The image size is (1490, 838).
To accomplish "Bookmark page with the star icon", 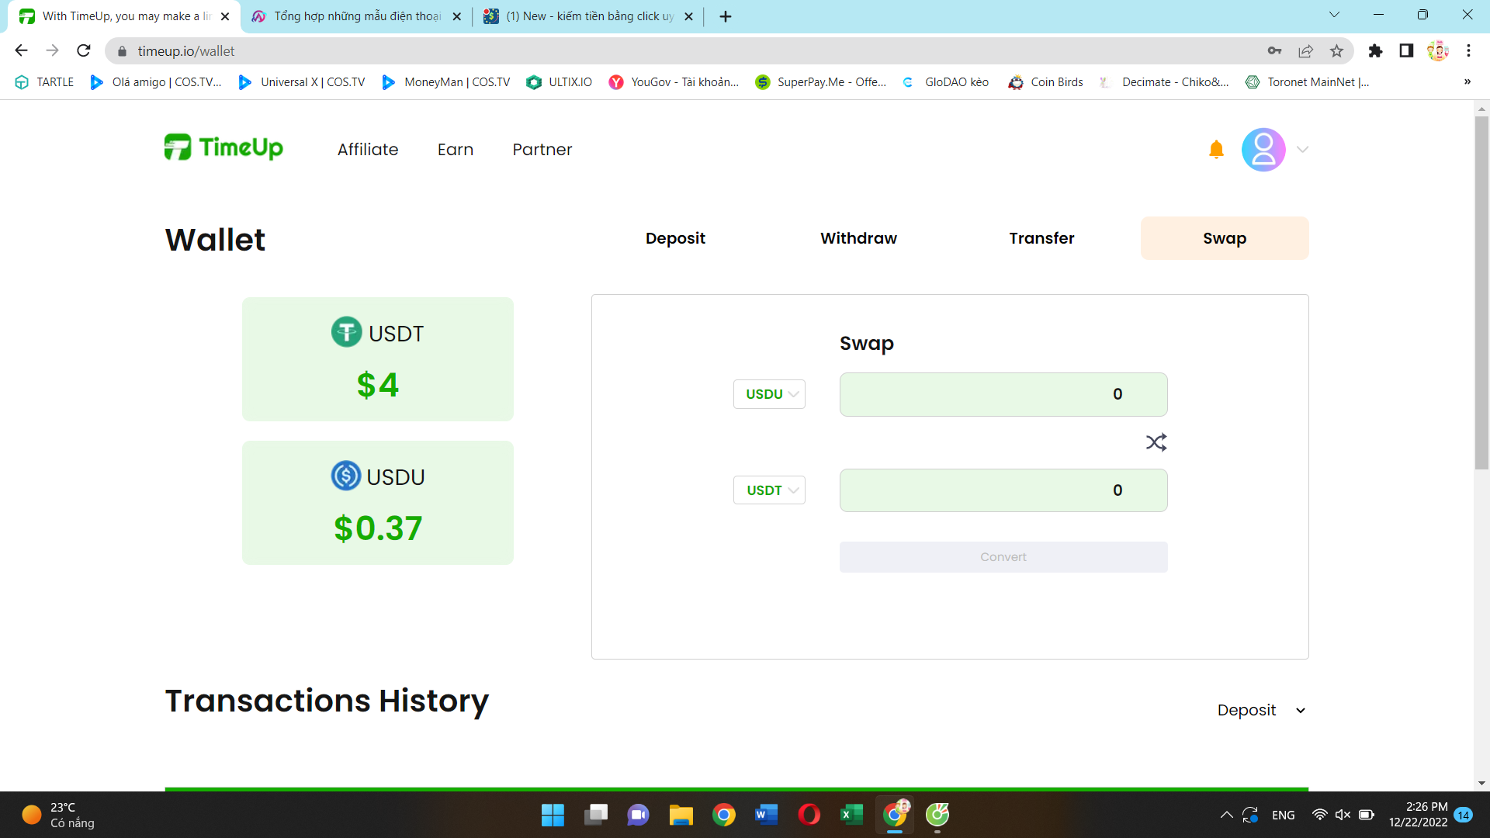I will 1336,51.
